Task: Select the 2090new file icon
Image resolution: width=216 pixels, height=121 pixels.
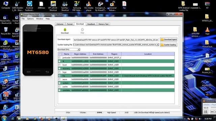Action: tap(41, 5)
